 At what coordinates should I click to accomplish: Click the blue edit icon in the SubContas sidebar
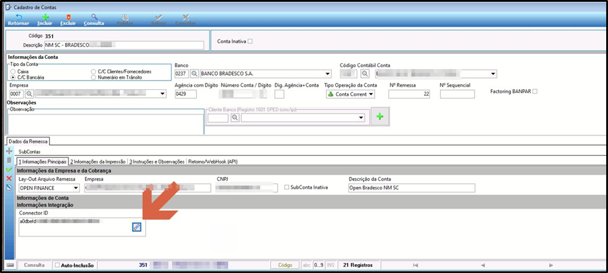[10, 188]
